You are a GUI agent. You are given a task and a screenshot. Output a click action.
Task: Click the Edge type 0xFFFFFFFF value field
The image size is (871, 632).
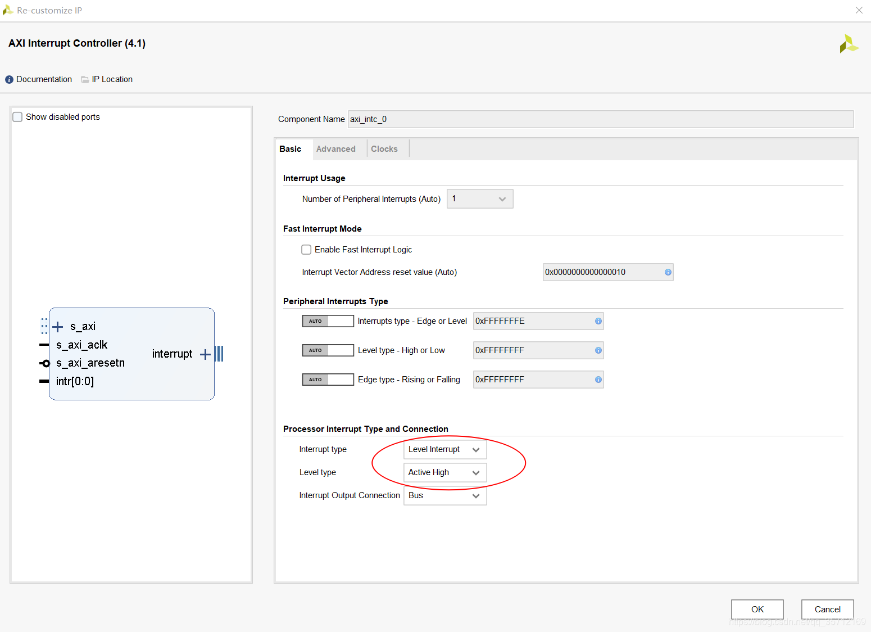[538, 380]
